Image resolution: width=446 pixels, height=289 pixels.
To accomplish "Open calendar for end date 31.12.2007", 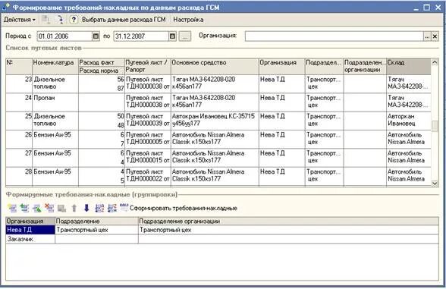I will tap(172, 36).
